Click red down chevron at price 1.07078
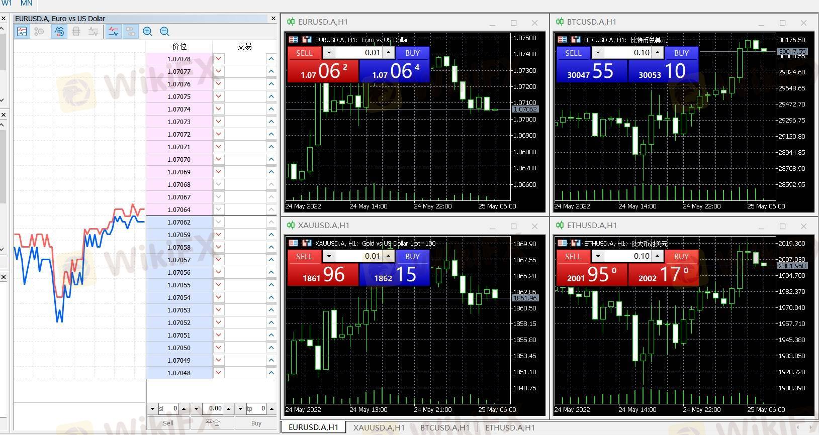 pyautogui.click(x=219, y=59)
